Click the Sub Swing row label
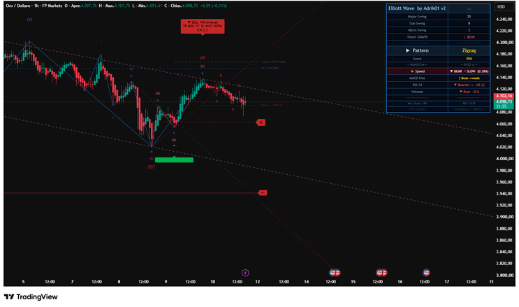 [x=417, y=24]
